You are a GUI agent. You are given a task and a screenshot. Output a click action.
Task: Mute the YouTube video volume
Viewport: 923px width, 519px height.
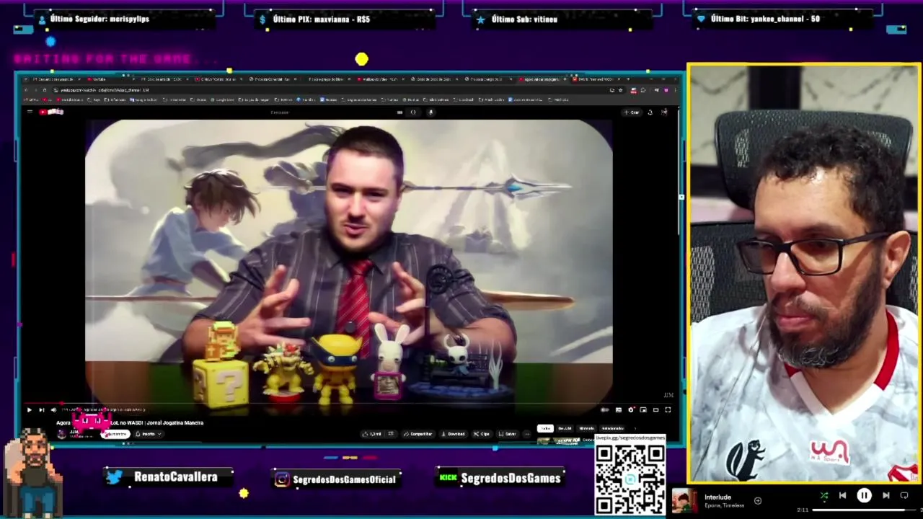click(53, 410)
